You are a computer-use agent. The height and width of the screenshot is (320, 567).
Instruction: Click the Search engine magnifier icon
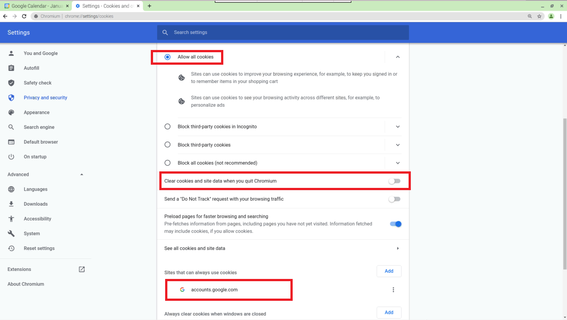point(12,127)
